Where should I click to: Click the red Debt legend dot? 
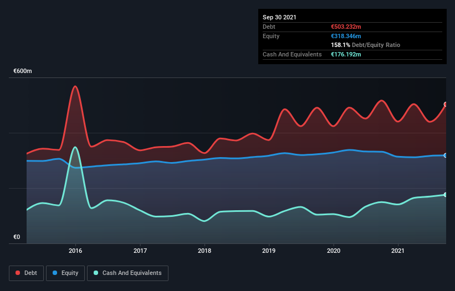point(18,273)
